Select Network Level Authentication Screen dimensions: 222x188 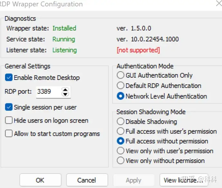click(x=120, y=96)
